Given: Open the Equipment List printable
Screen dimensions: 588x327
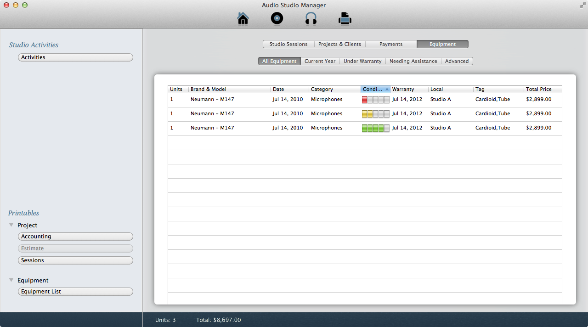Looking at the screenshot, I should click(75, 292).
